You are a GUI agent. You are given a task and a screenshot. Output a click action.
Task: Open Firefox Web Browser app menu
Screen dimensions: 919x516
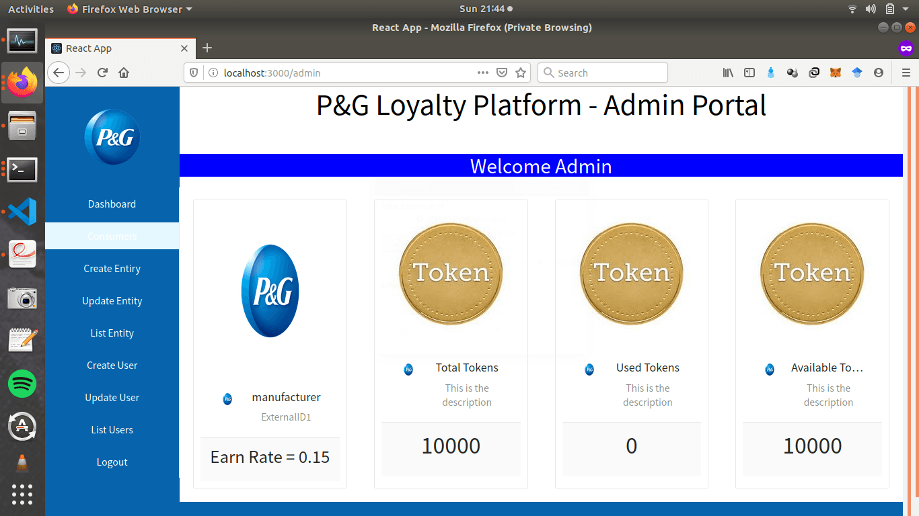[x=130, y=9]
